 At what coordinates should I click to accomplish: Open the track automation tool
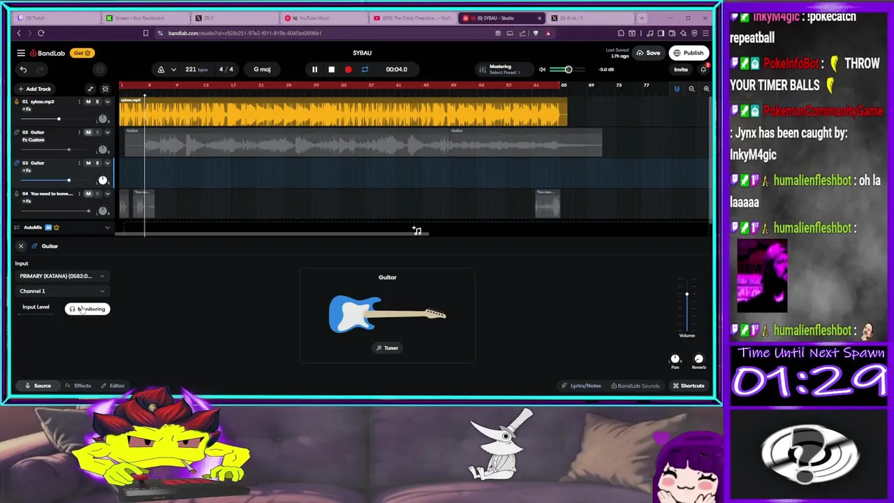pyautogui.click(x=90, y=89)
